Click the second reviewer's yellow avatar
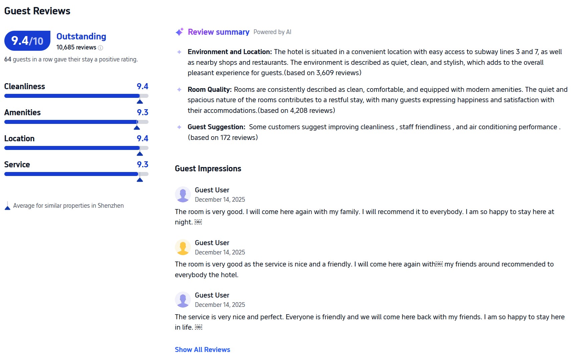The width and height of the screenshot is (571, 361). click(183, 247)
